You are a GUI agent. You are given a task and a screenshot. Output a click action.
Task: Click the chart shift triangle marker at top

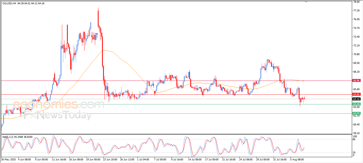[x=306, y=2]
